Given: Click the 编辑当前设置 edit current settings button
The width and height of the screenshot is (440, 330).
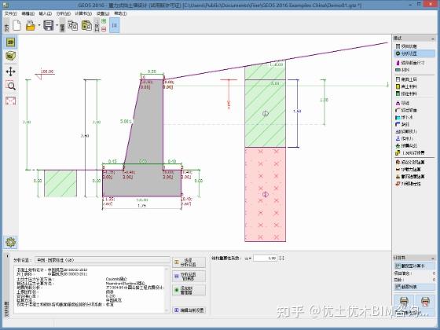Looking at the screenshot, I should click(189, 310).
